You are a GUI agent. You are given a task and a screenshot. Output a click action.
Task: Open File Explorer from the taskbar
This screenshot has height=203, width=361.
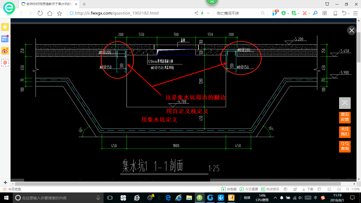[189, 198]
